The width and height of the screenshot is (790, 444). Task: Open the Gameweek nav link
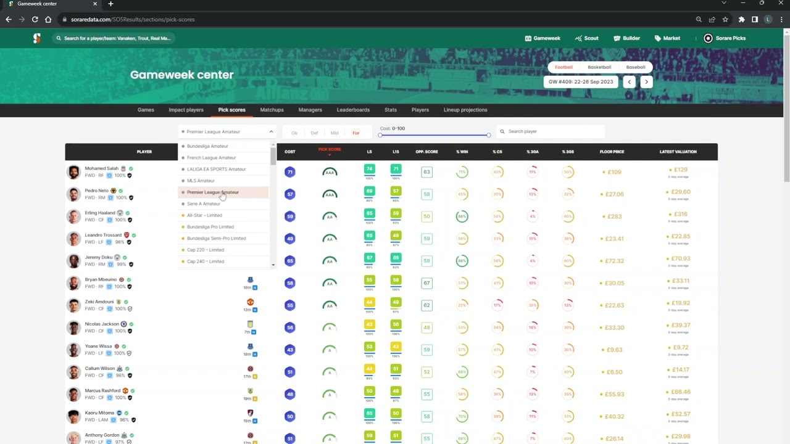(543, 38)
